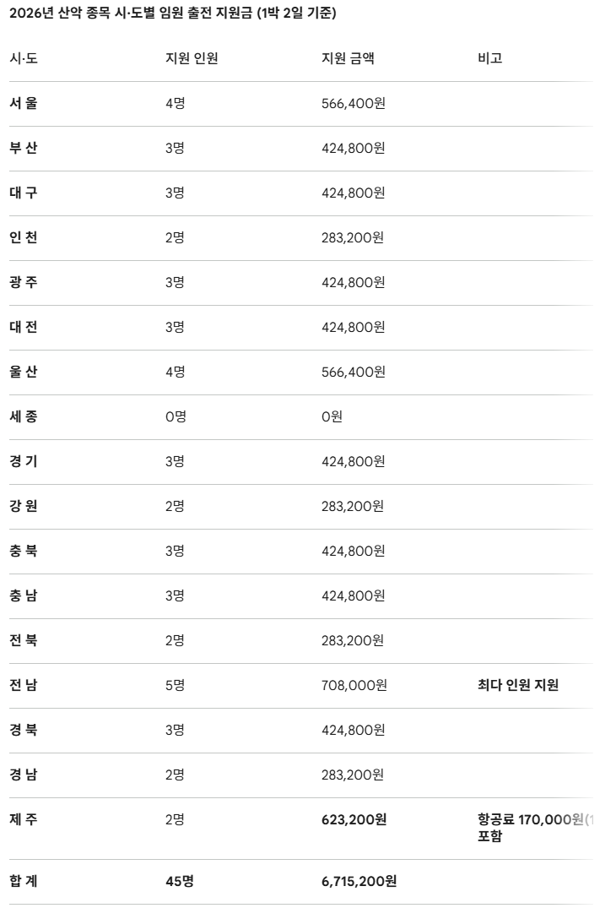This screenshot has width=616, height=908.
Task: Click 566,400원 amount in 울산 row
Action: pos(354,372)
